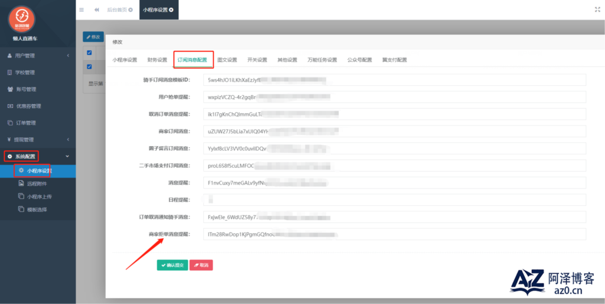Image resolution: width=605 pixels, height=304 pixels.
Task: Click the 圈子留言订阅消息 input field
Action: (x=395, y=148)
